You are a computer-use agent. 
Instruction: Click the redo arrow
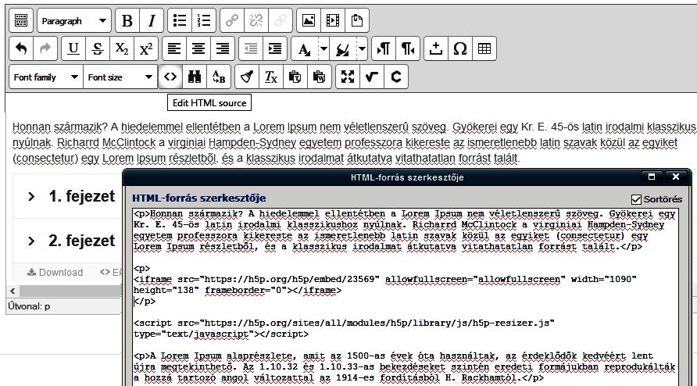click(45, 48)
